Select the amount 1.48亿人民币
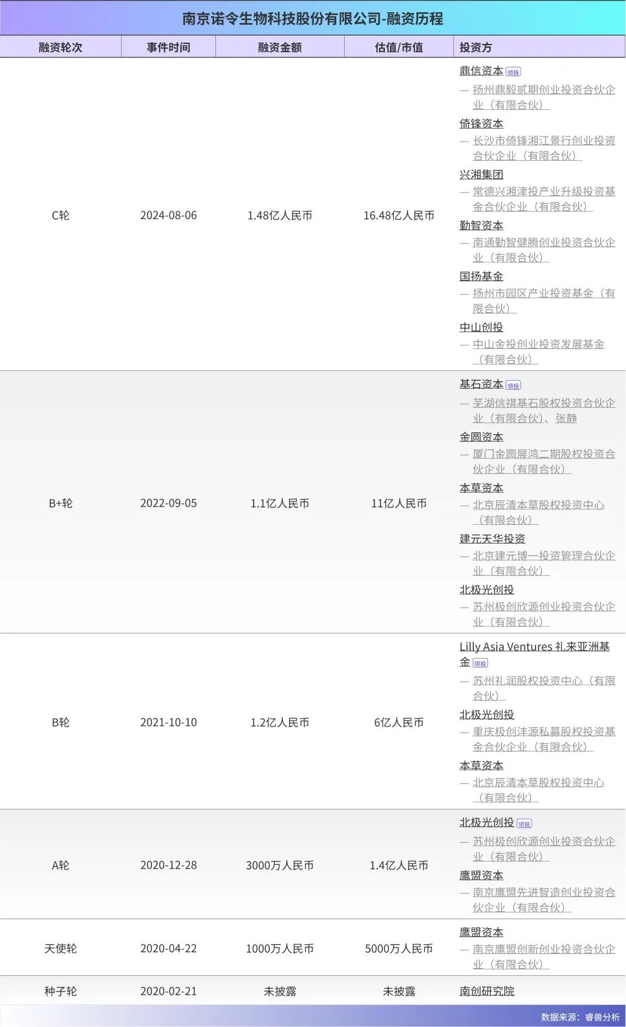The image size is (626, 1027). point(279,215)
